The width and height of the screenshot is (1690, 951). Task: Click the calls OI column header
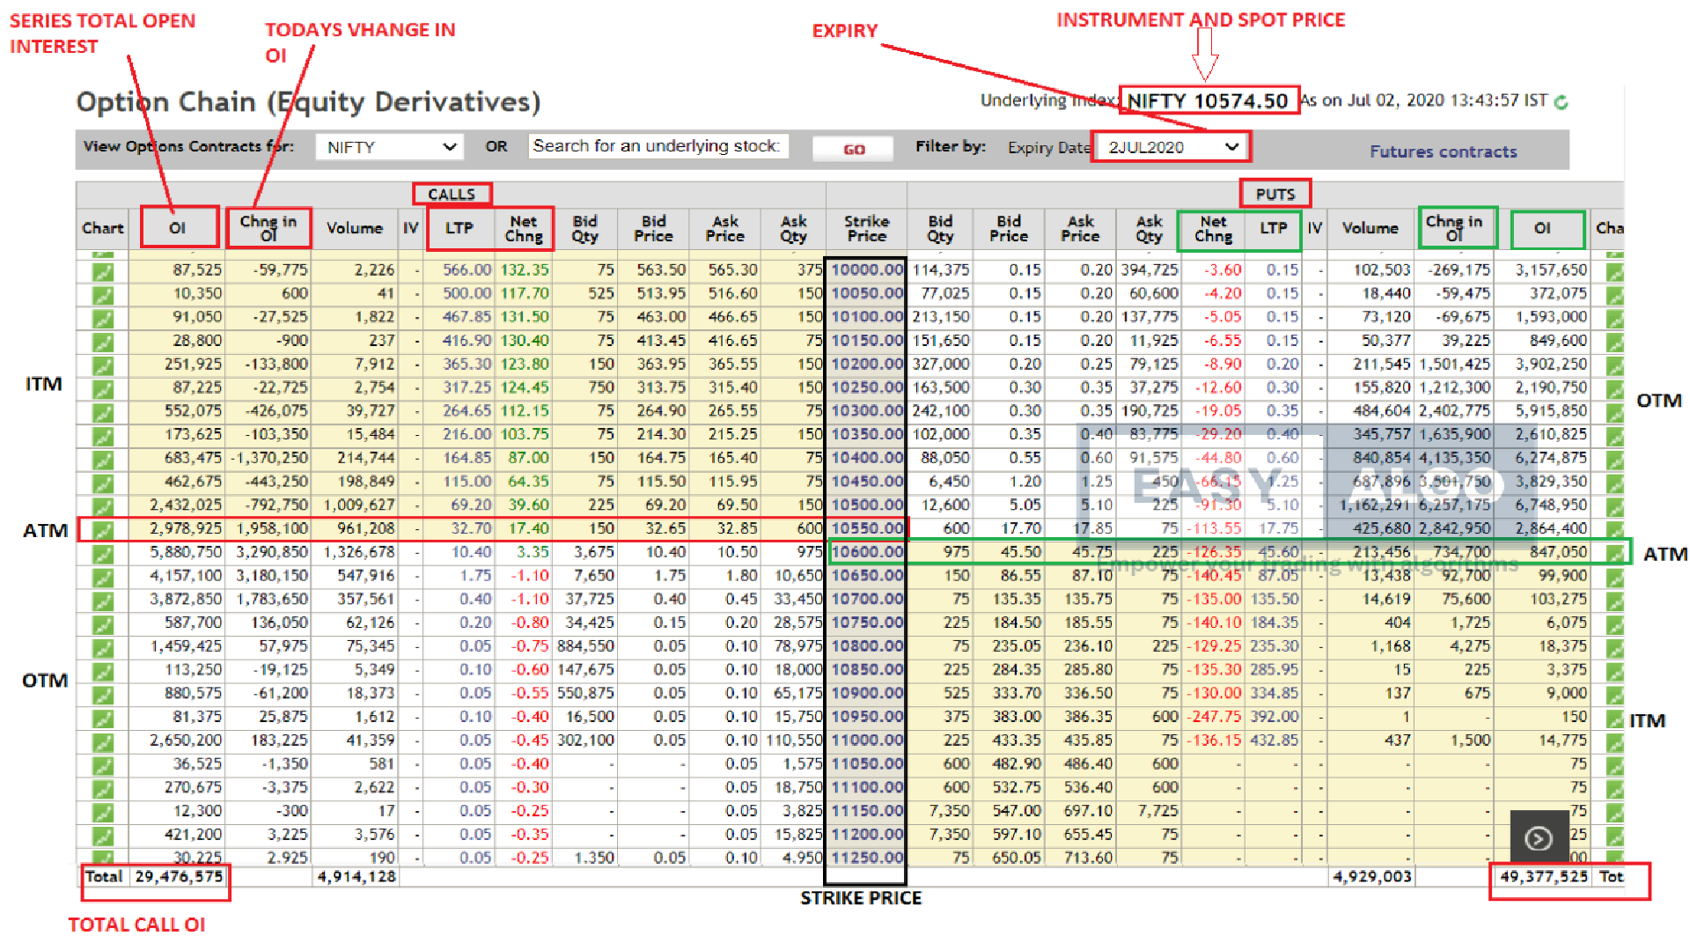(178, 227)
